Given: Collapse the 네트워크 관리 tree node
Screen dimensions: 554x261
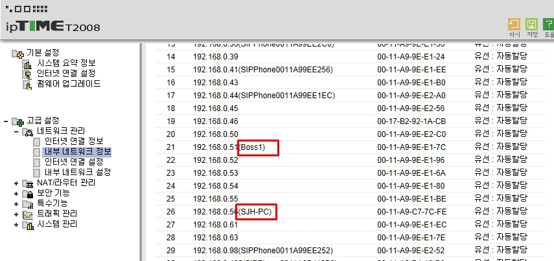Looking at the screenshot, I should point(16,132).
